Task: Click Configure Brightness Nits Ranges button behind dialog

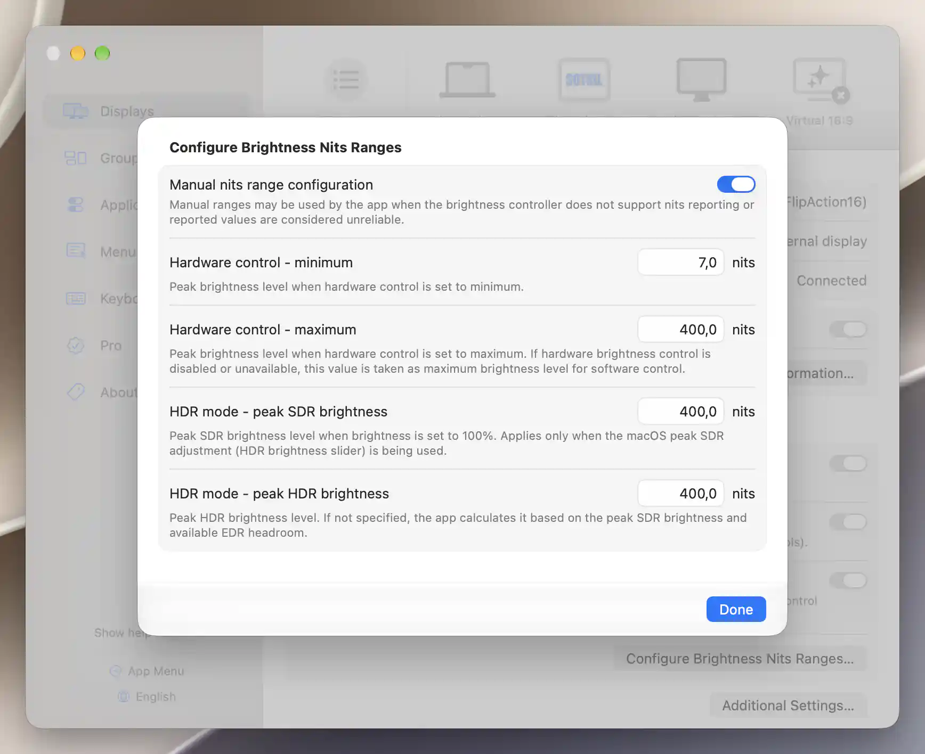Action: tap(740, 659)
